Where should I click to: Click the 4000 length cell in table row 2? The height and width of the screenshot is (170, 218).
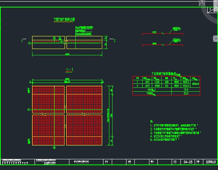coord(157,86)
